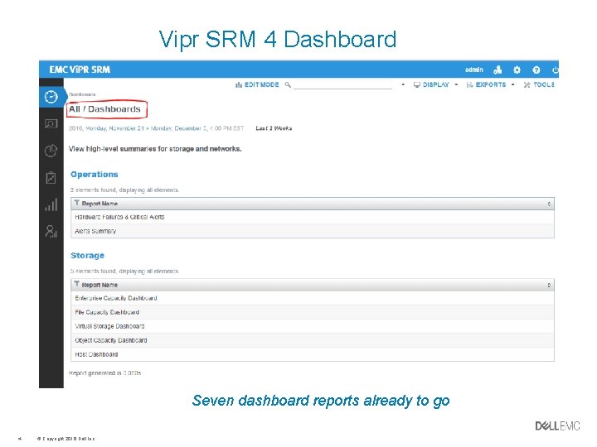This screenshot has width=597, height=447.
Task: Switch to Edit Mode
Action: (257, 84)
